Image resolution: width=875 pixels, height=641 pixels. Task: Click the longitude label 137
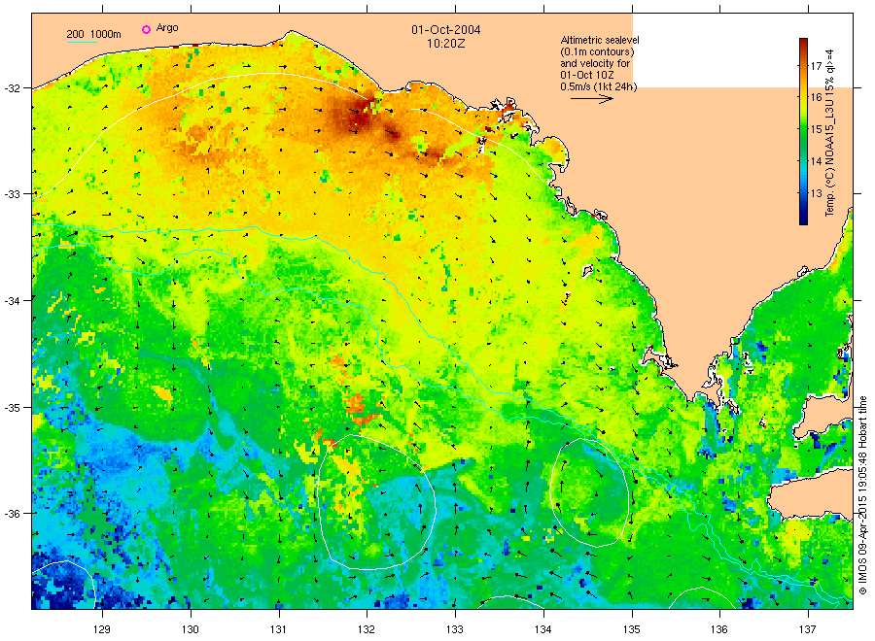[808, 629]
